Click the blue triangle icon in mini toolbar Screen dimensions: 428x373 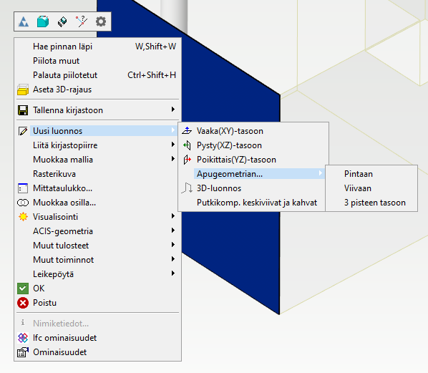point(24,21)
